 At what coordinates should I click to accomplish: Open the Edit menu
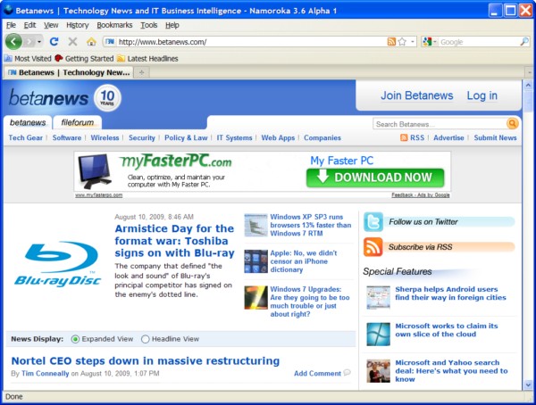coord(29,25)
